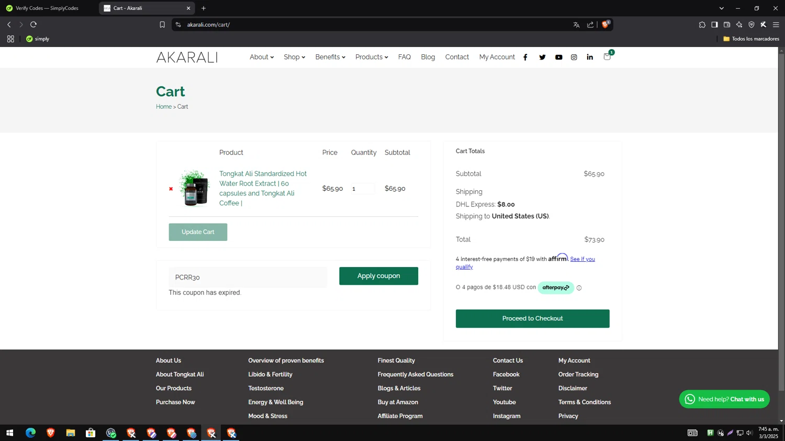Click the Apply coupon button

pyautogui.click(x=378, y=276)
